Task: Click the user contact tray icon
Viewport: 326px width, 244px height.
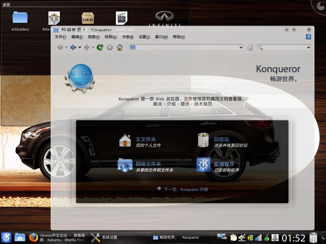Action: click(x=275, y=237)
